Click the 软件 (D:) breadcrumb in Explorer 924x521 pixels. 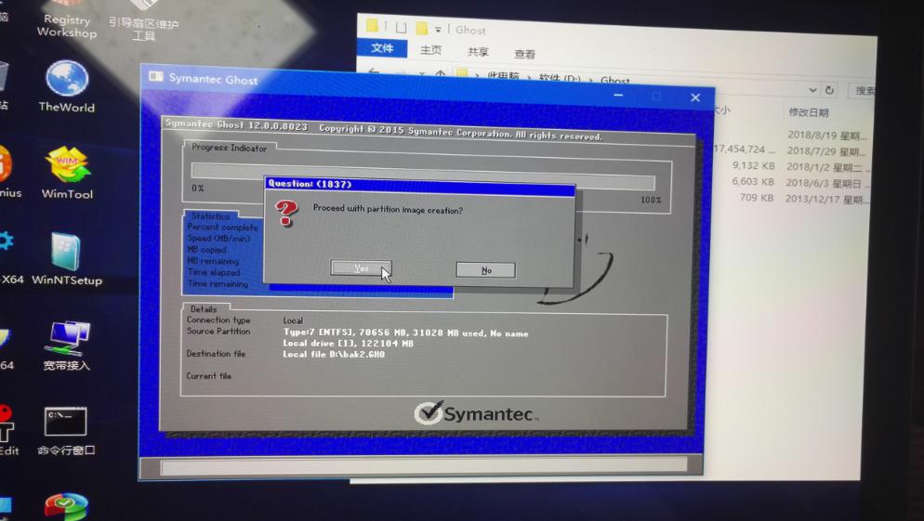pos(559,78)
